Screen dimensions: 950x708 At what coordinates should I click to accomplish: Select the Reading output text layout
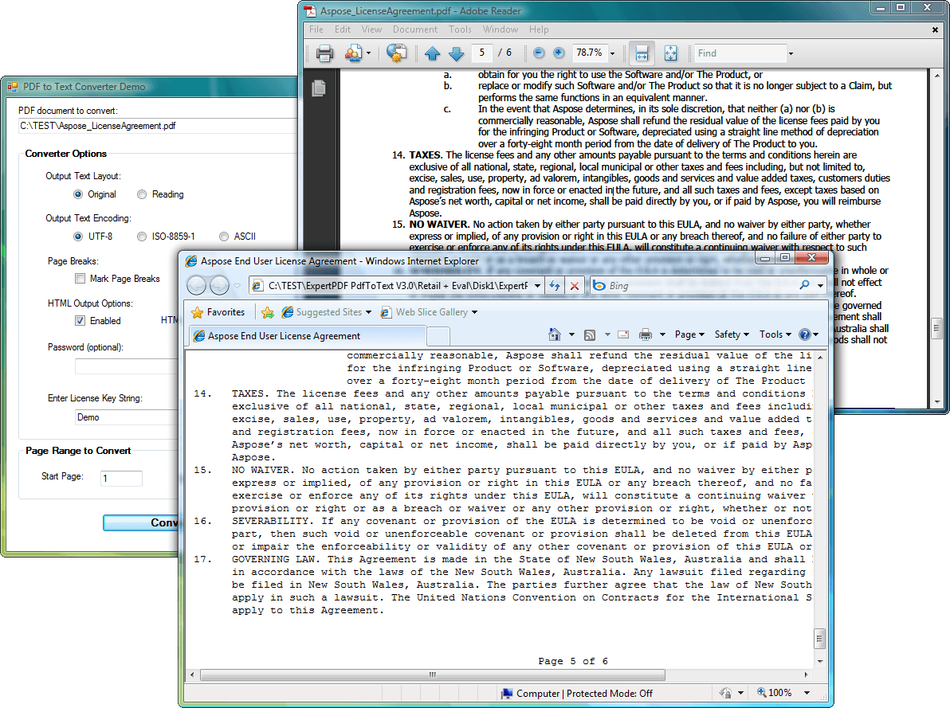coord(142,194)
